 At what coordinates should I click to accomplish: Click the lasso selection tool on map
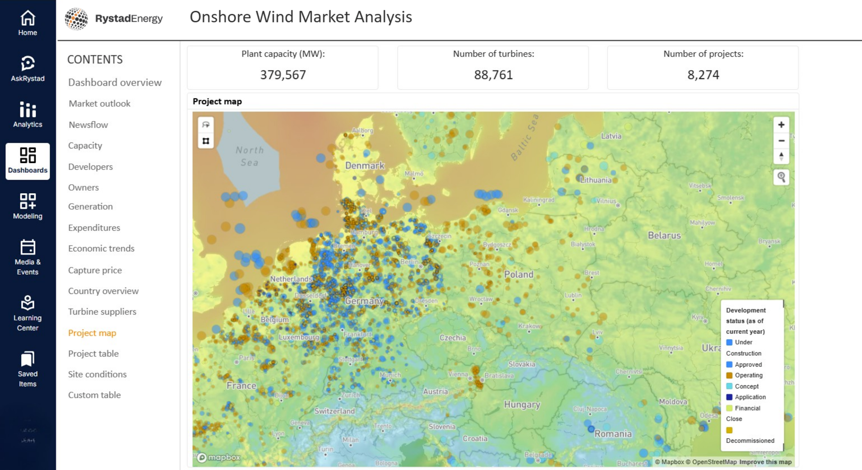coord(206,125)
